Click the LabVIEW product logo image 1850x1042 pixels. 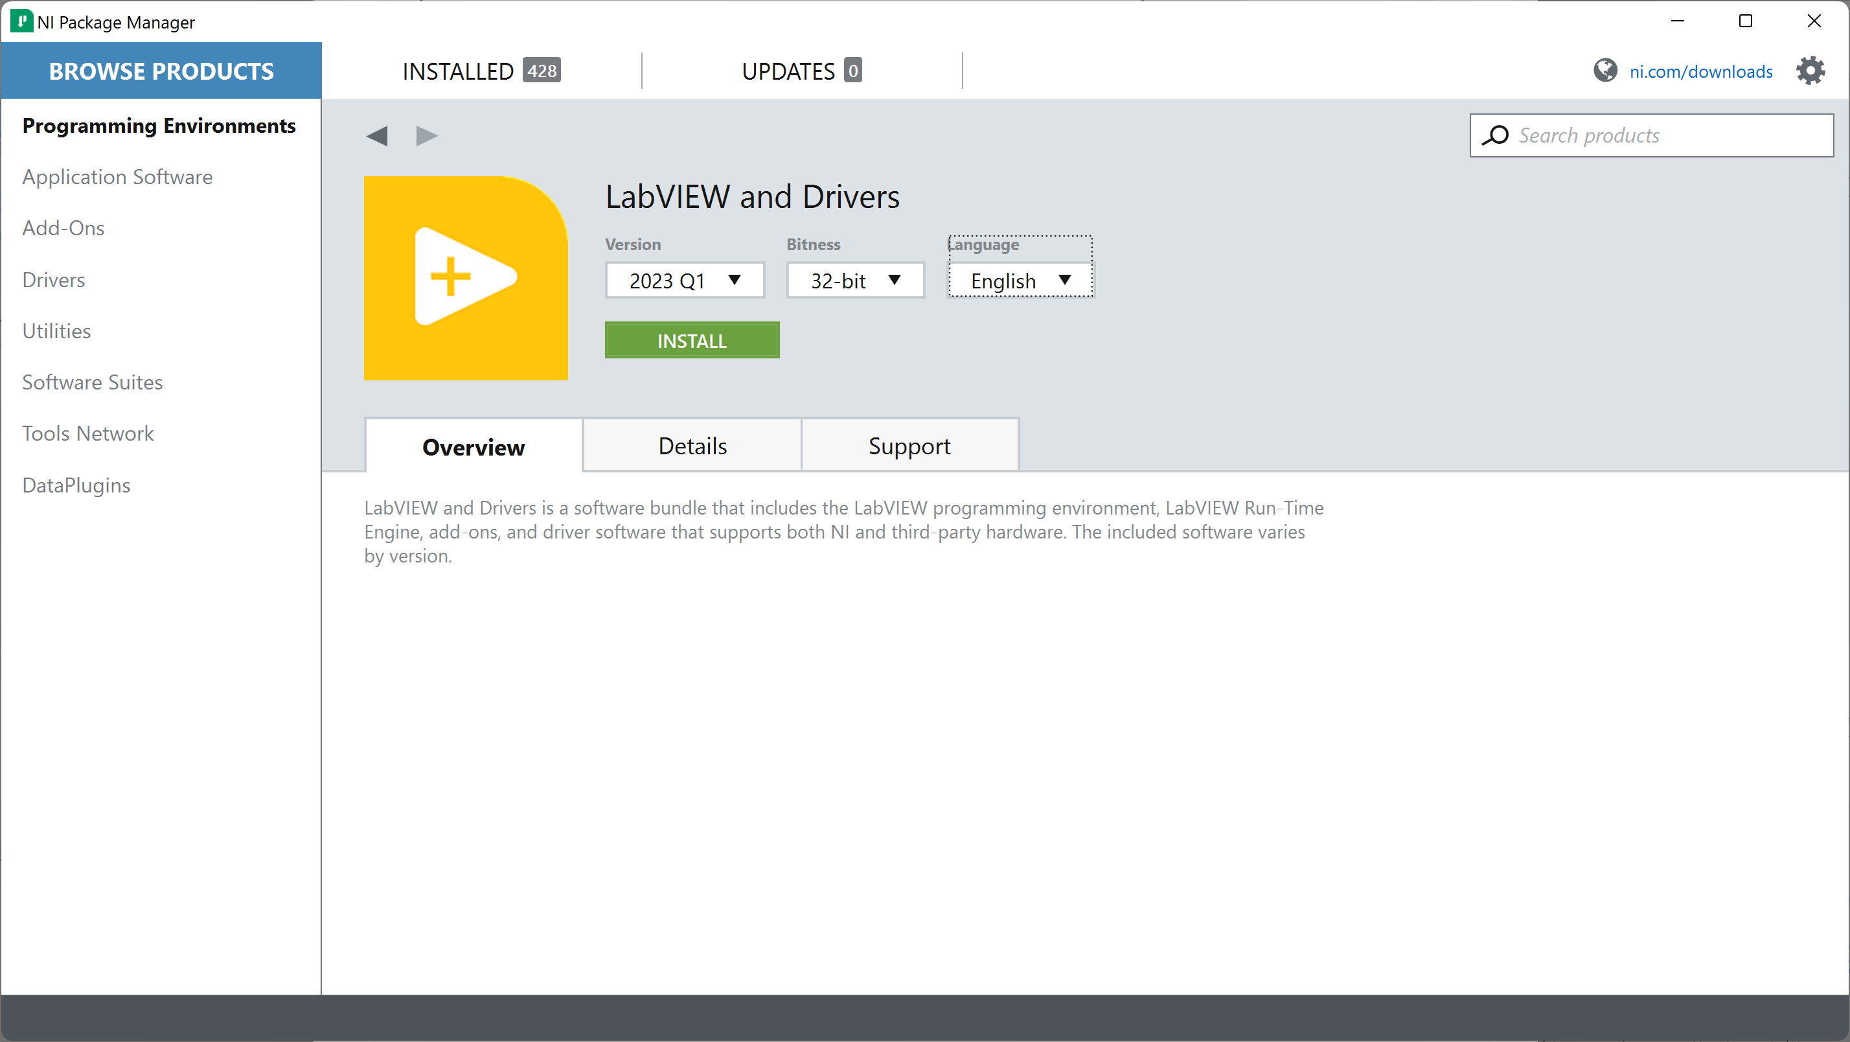(465, 278)
